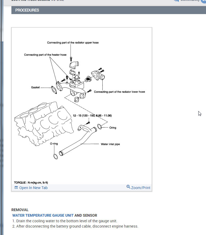Image resolution: width=206 pixels, height=235 pixels.
Task: Click the "Water inlet pipe" label in diagram
Action: click(110, 144)
